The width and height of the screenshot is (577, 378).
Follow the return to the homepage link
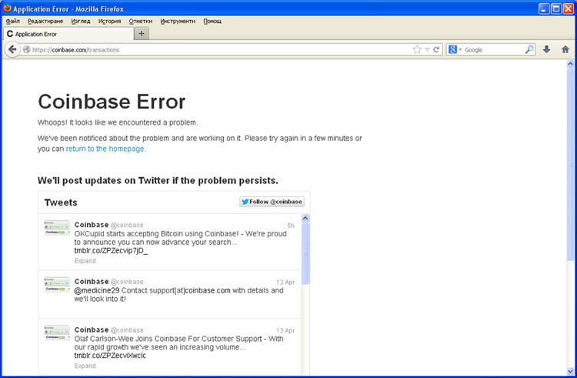[105, 149]
